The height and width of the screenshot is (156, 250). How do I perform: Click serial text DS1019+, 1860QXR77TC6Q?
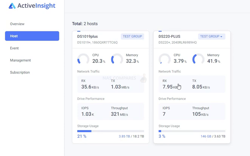pyautogui.click(x=97, y=42)
